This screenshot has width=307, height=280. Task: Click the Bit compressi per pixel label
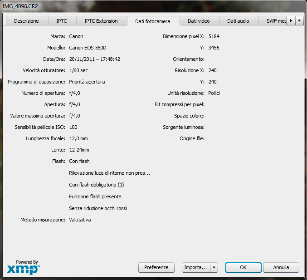[x=180, y=105]
